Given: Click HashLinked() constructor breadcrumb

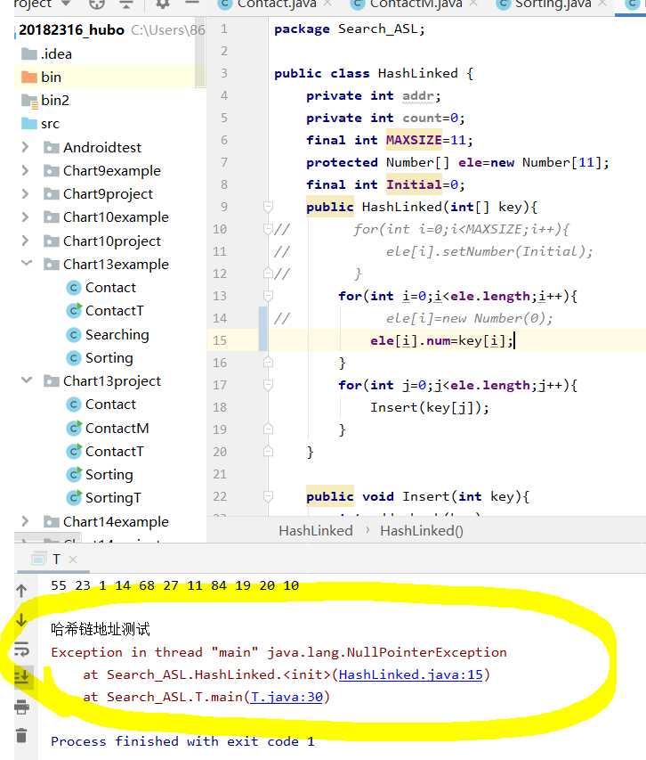Looking at the screenshot, I should (x=422, y=531).
